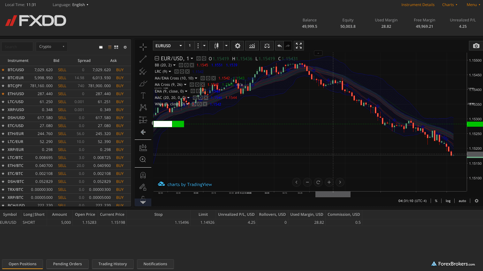Click SELL for BTC/USD
The image size is (483, 271).
click(62, 70)
